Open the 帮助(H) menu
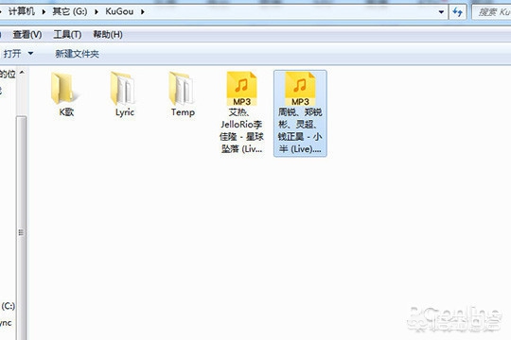The height and width of the screenshot is (340, 511). click(x=108, y=35)
